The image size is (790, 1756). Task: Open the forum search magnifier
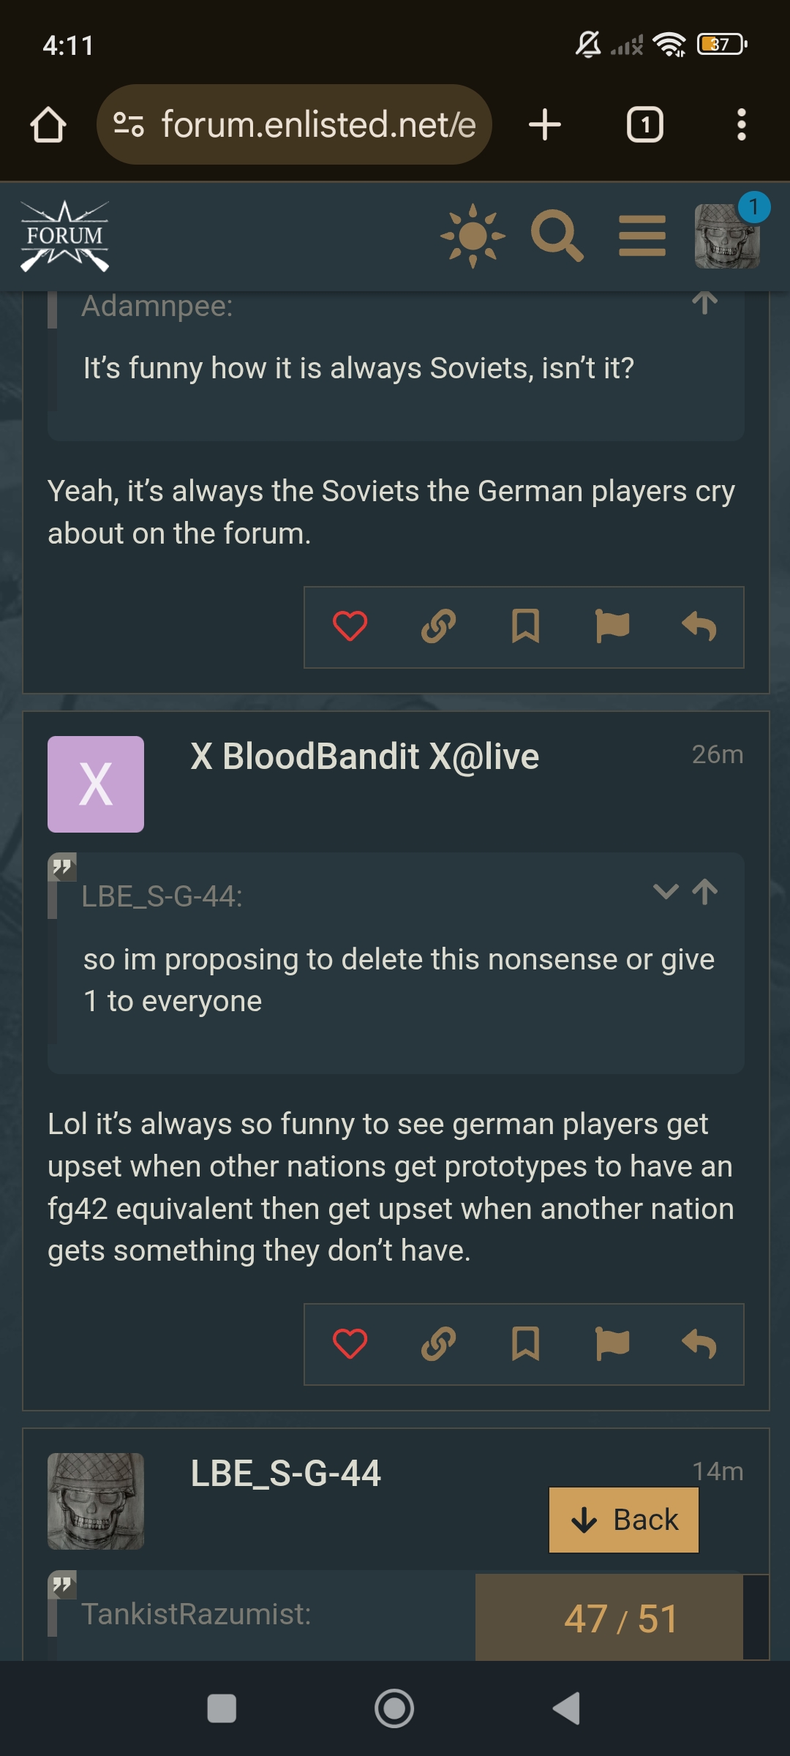pos(557,236)
